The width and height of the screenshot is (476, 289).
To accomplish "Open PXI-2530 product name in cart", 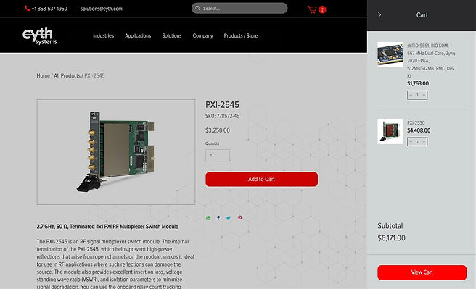I will [x=416, y=122].
